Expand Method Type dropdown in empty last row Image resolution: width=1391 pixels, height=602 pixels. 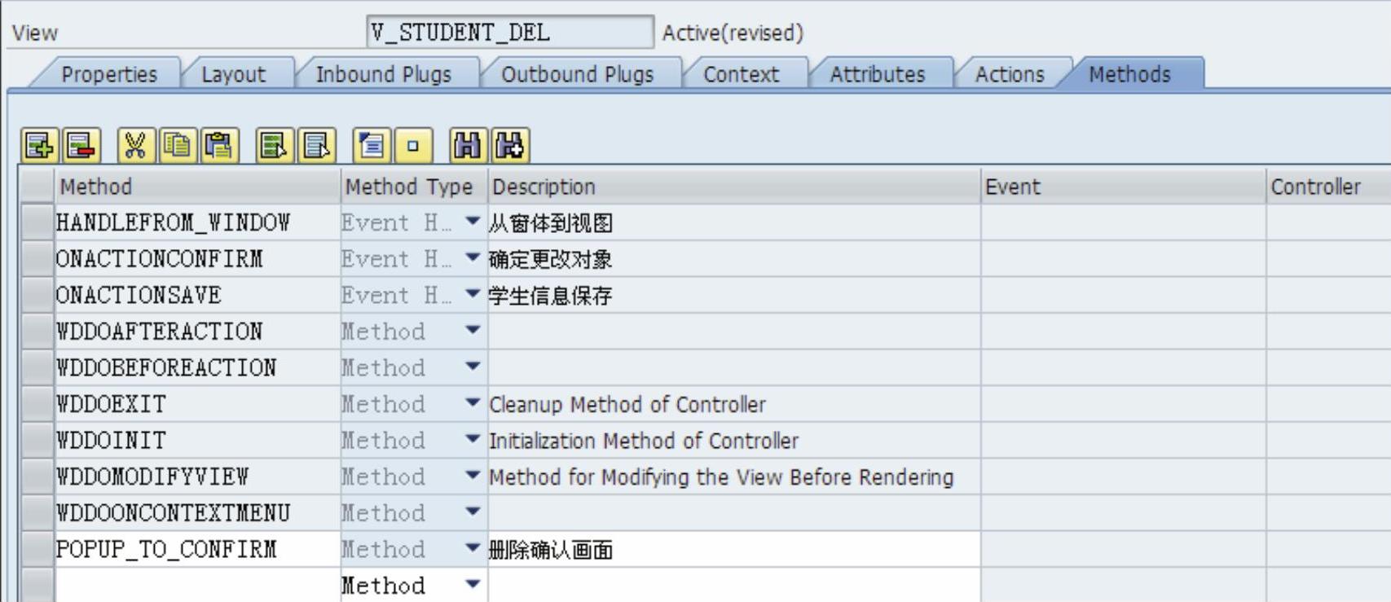[x=472, y=584]
